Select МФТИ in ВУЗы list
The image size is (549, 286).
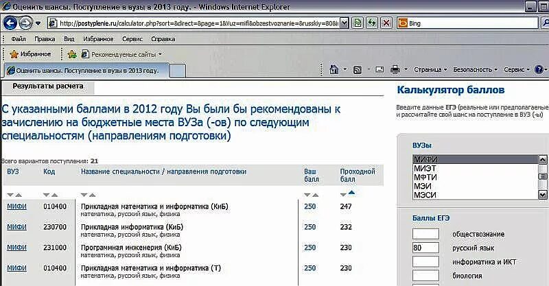pos(476,178)
